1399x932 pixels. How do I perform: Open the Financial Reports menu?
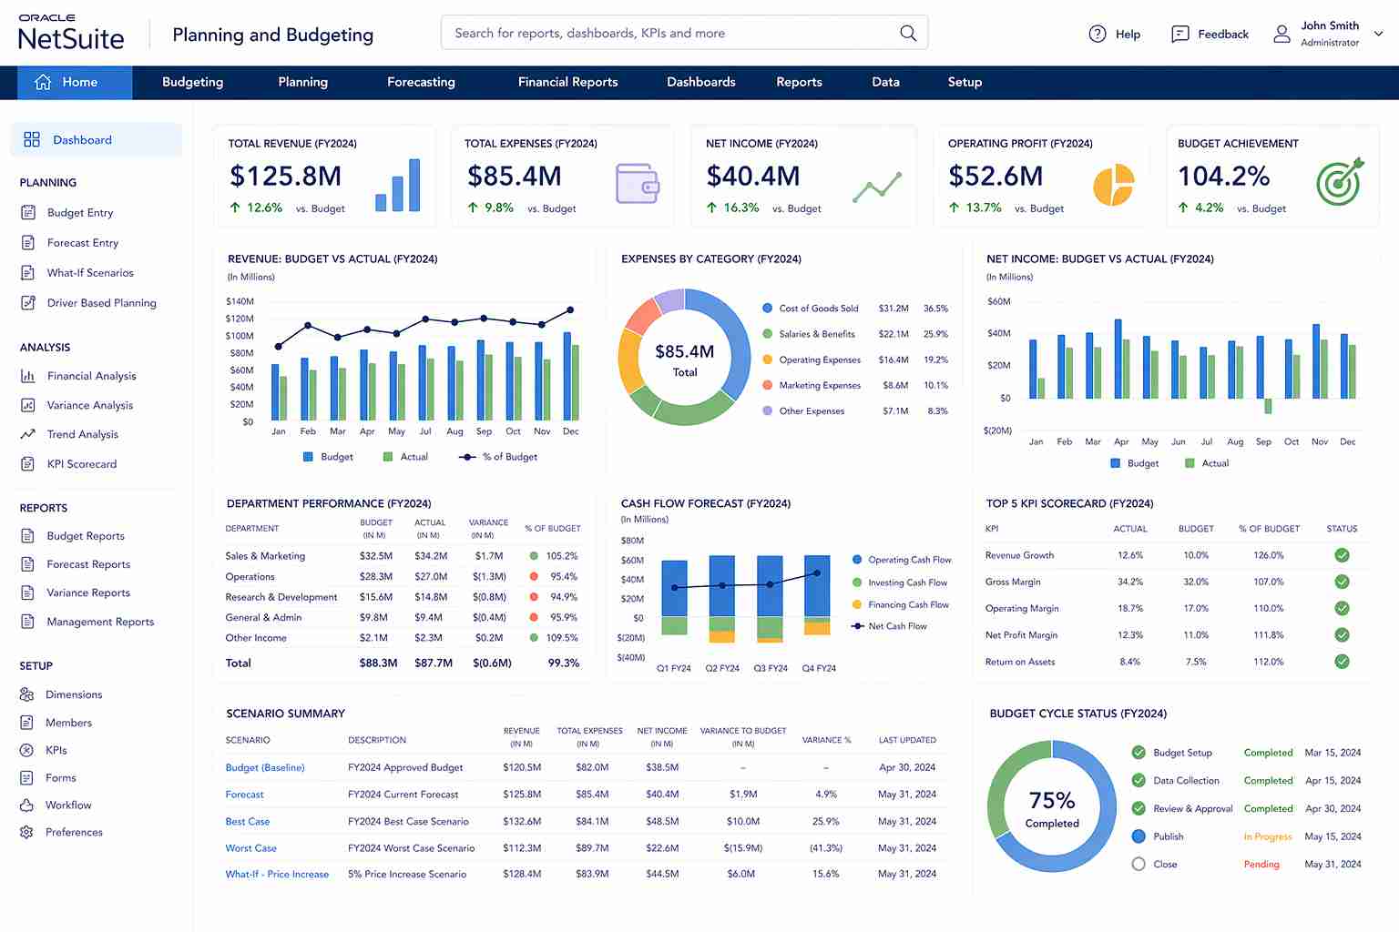(567, 82)
